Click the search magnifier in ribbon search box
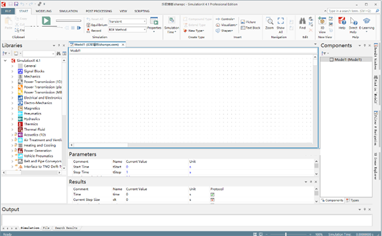Image resolution: width=382 pixels, height=236 pixels. click(378, 11)
